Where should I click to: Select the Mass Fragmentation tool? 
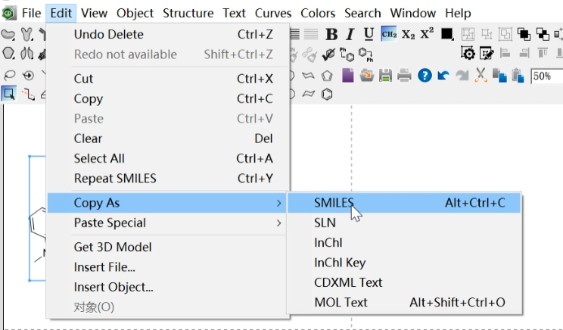[x=28, y=94]
